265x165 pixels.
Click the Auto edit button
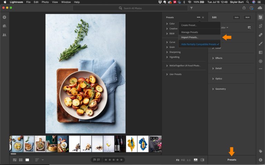pos(237,17)
